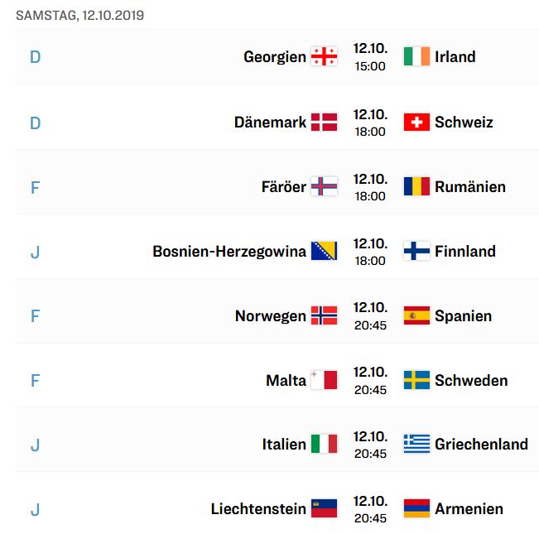Click the Sweden flag icon

point(416,380)
